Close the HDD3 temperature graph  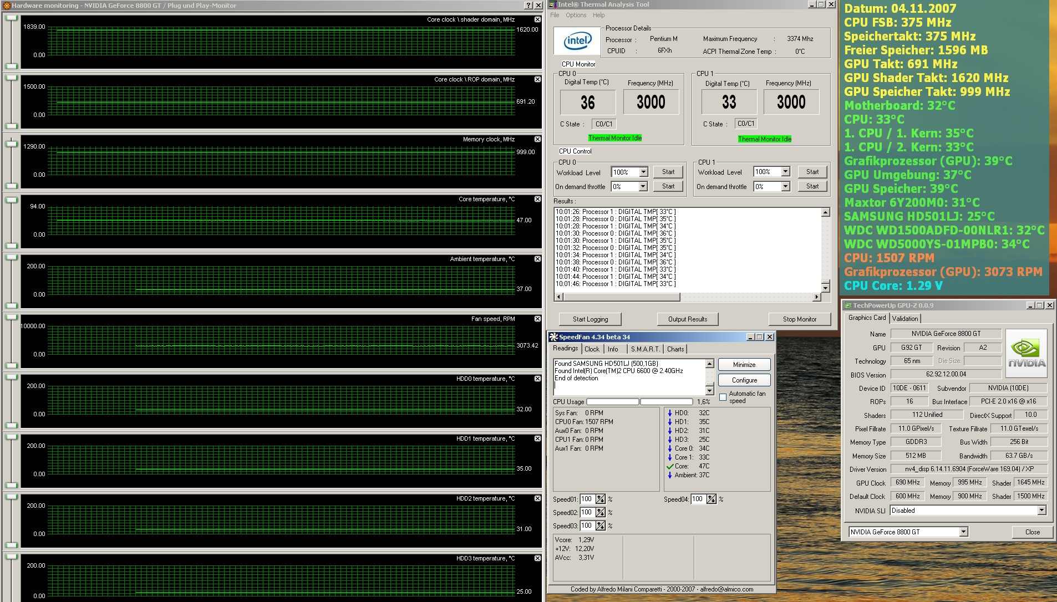537,558
